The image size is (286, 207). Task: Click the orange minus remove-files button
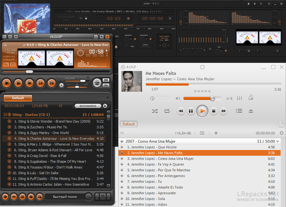point(14,196)
